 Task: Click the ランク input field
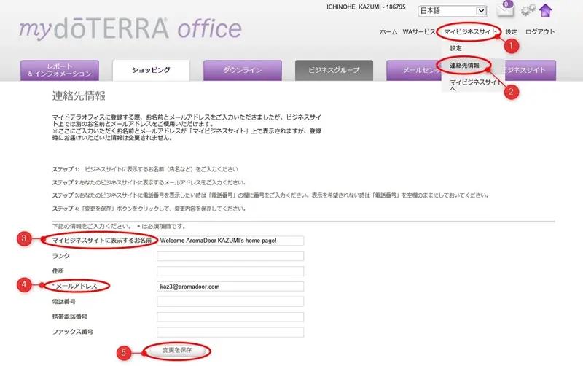click(230, 256)
